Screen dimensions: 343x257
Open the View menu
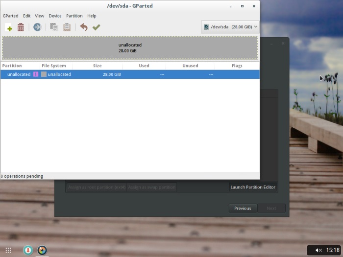click(40, 16)
